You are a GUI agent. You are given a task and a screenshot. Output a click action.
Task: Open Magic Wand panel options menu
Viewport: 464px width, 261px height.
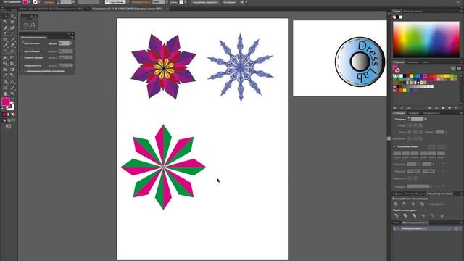pos(72,37)
